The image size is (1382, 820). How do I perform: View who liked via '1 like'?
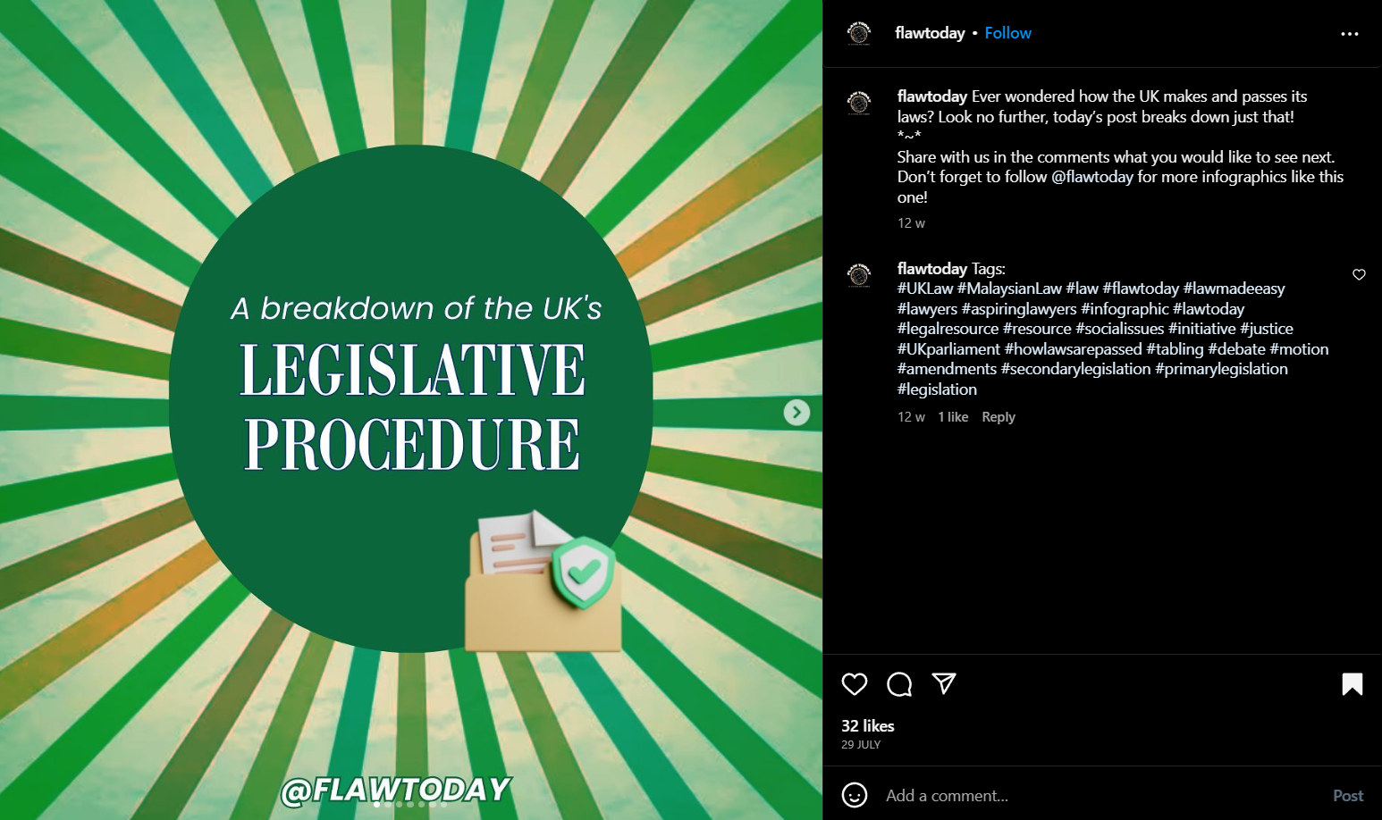point(953,417)
